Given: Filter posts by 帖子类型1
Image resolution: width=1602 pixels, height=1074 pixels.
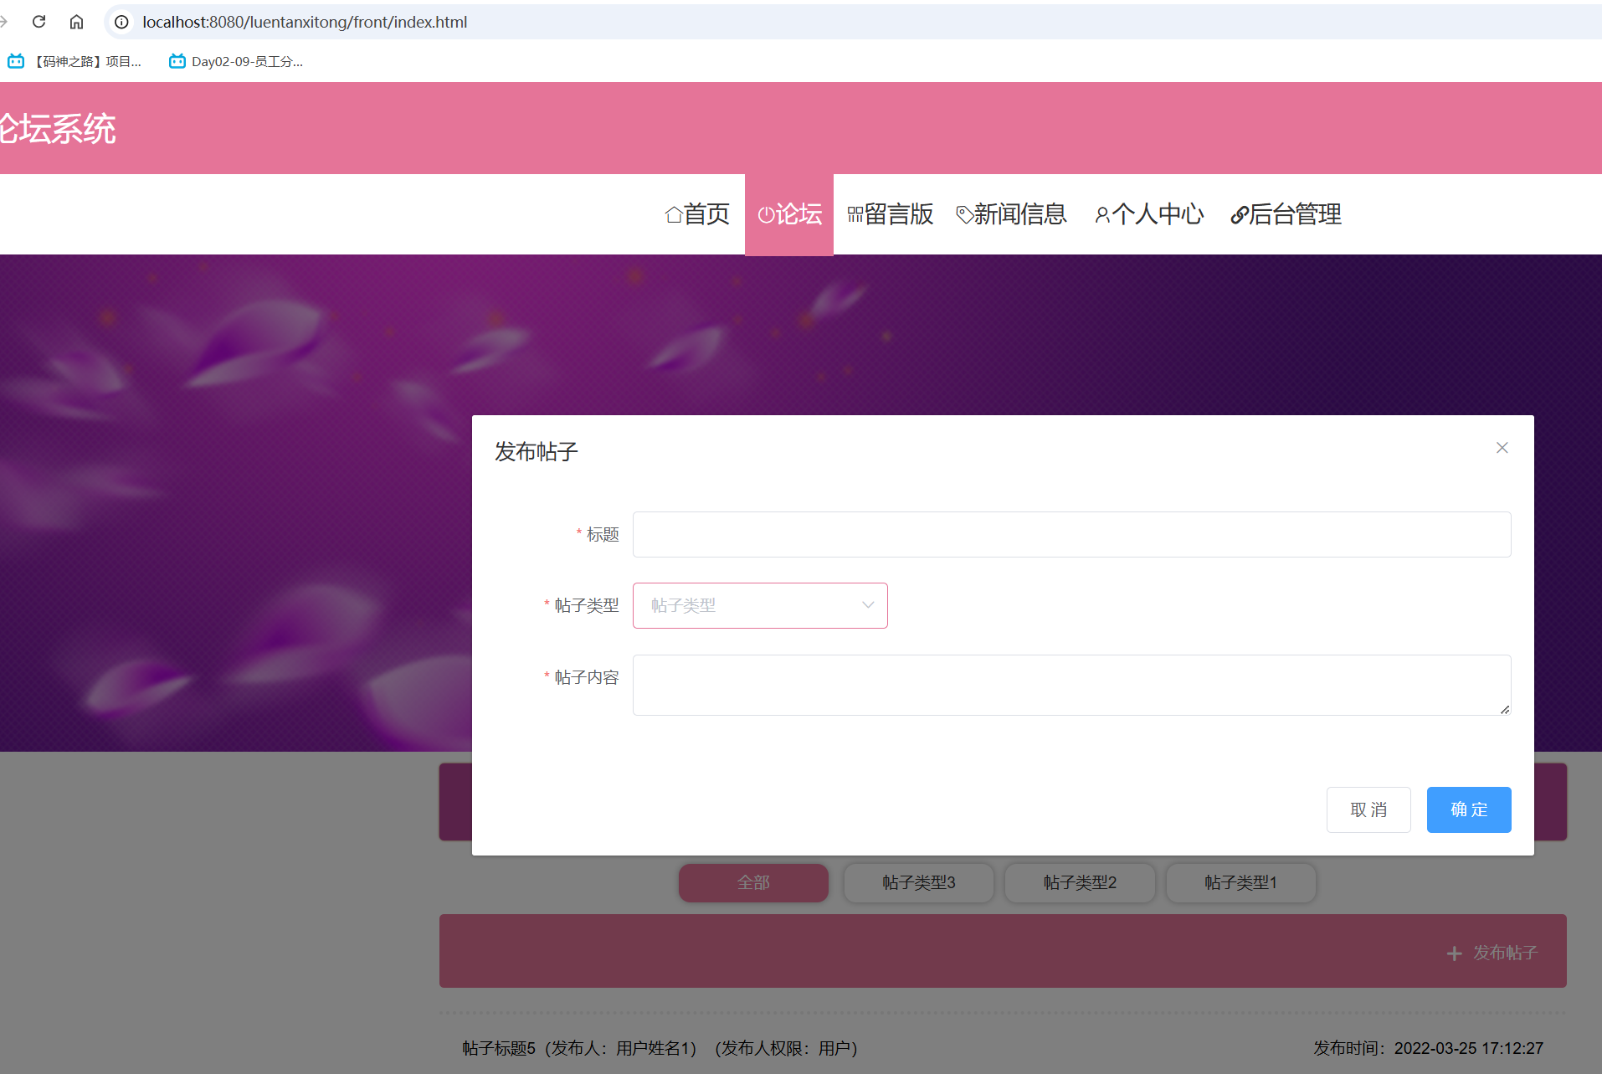Looking at the screenshot, I should [x=1240, y=882].
